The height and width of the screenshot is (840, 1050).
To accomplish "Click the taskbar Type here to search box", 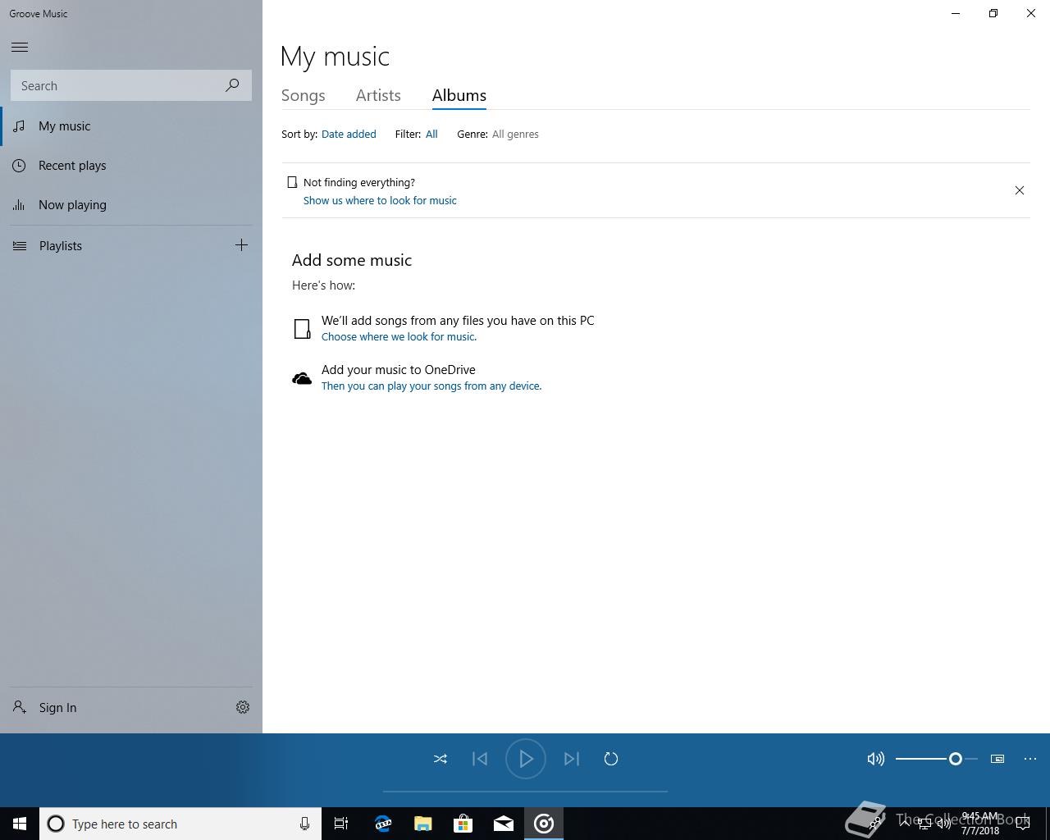I will click(180, 824).
